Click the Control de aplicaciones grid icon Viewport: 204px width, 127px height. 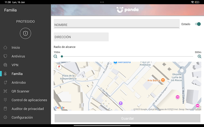(5, 100)
